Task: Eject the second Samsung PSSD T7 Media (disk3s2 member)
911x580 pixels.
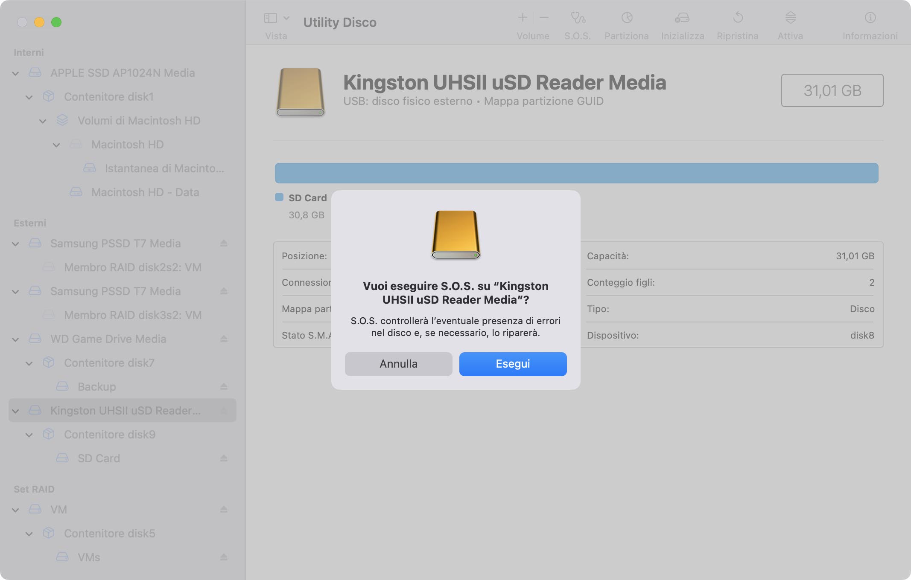Action: 224,291
